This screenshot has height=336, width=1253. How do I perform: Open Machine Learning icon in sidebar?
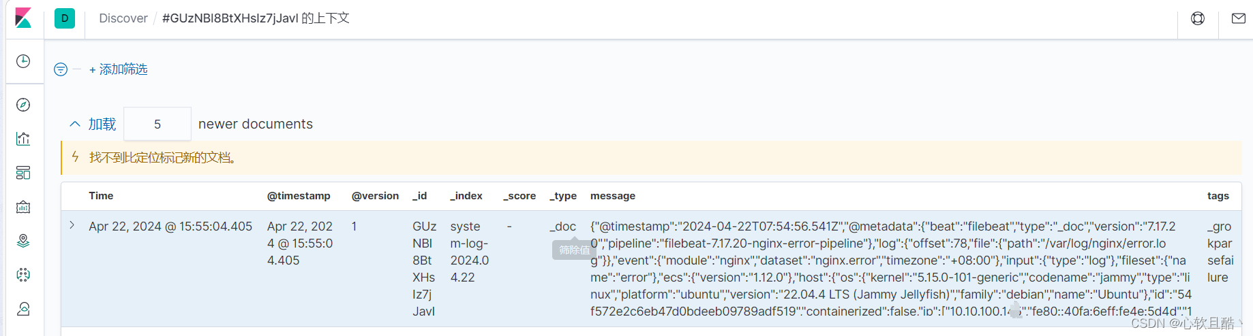coord(23,275)
